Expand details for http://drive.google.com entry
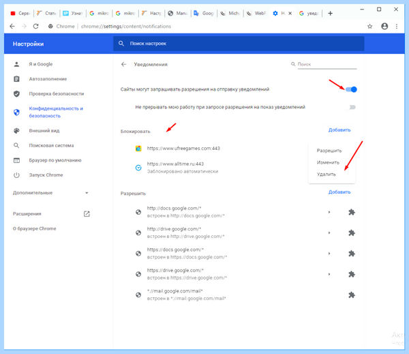This screenshot has height=354, width=409. click(x=329, y=233)
